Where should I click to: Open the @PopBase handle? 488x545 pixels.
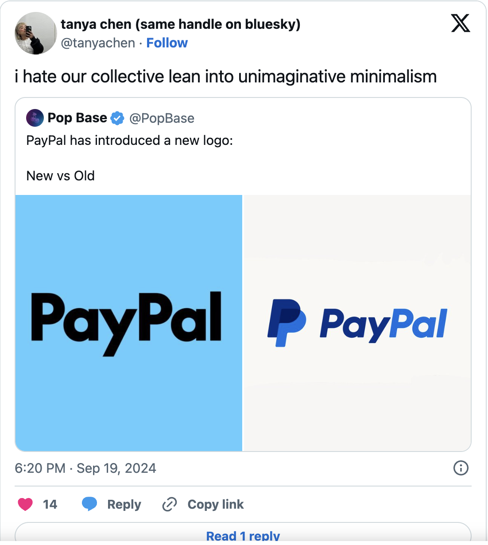pyautogui.click(x=162, y=118)
